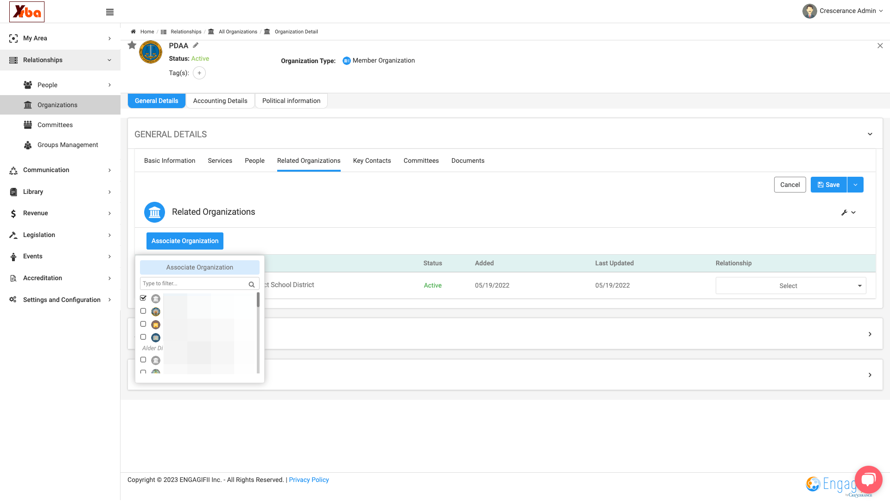Click the Groups Management sidebar icon
The height and width of the screenshot is (501, 890).
(x=28, y=145)
